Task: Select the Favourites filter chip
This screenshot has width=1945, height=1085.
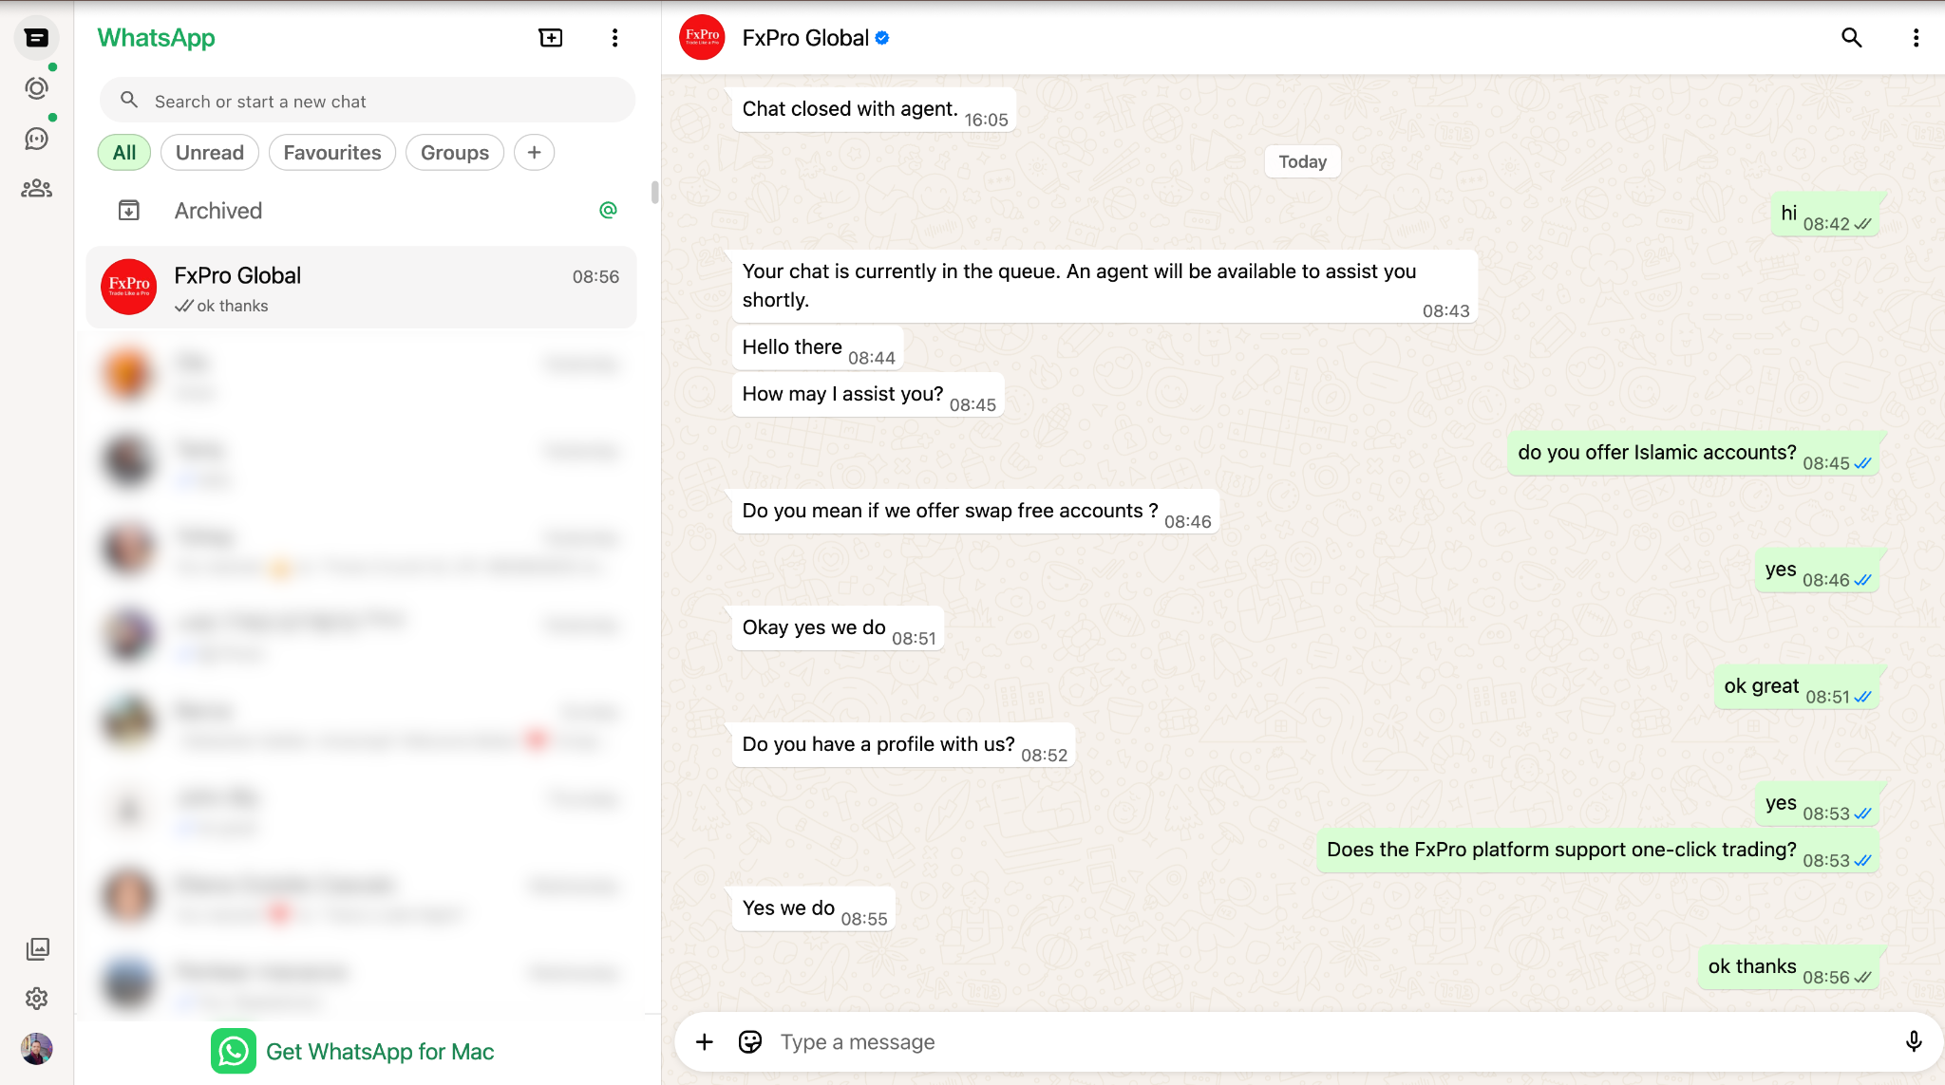Action: pyautogui.click(x=332, y=153)
